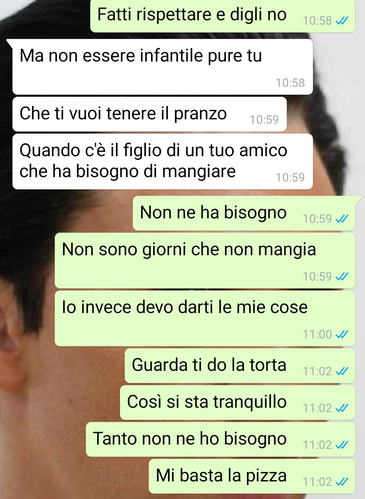Tap the 'Fatti rispettare e digli no' message

223,16
